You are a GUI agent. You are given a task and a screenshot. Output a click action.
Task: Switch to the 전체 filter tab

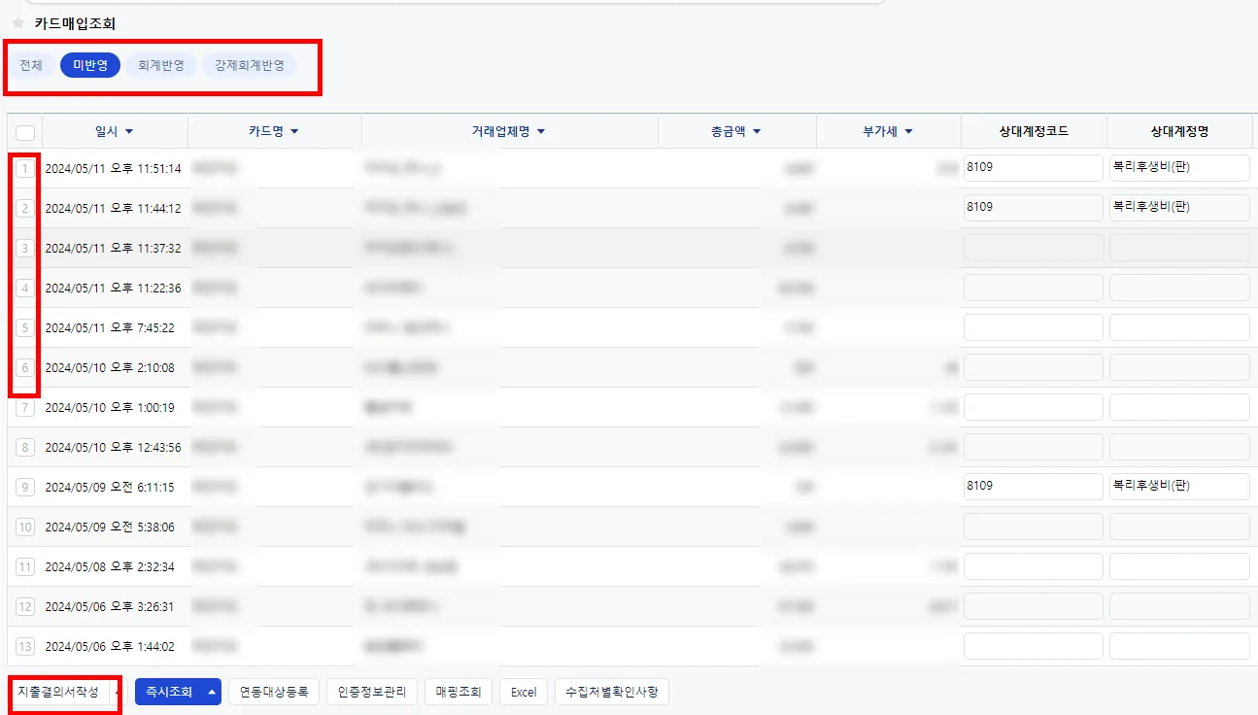click(31, 65)
